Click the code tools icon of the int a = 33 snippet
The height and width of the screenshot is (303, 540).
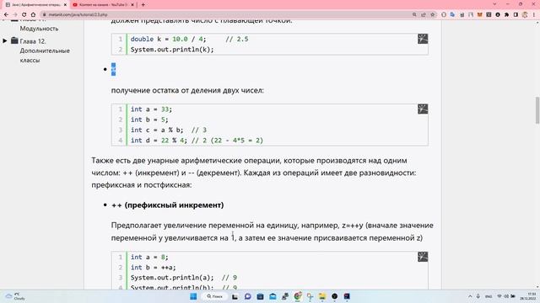click(x=423, y=109)
